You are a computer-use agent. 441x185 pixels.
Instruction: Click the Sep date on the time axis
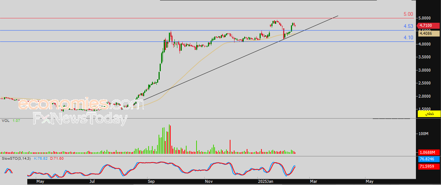(x=151, y=182)
